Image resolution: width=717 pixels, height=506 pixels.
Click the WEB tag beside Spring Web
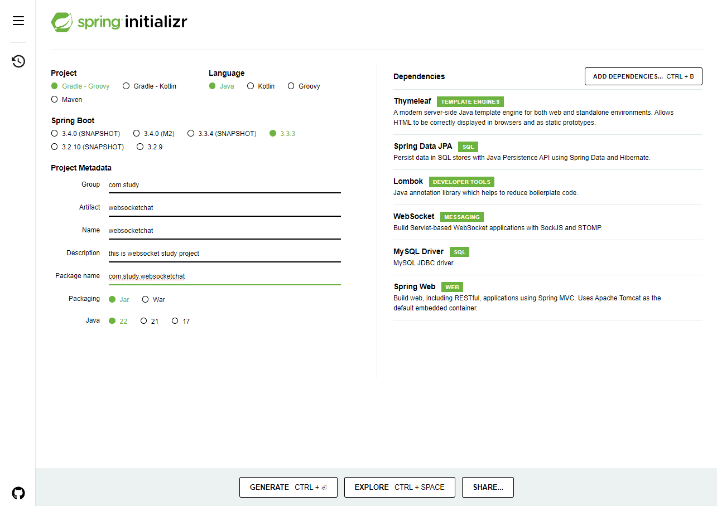[x=452, y=288]
